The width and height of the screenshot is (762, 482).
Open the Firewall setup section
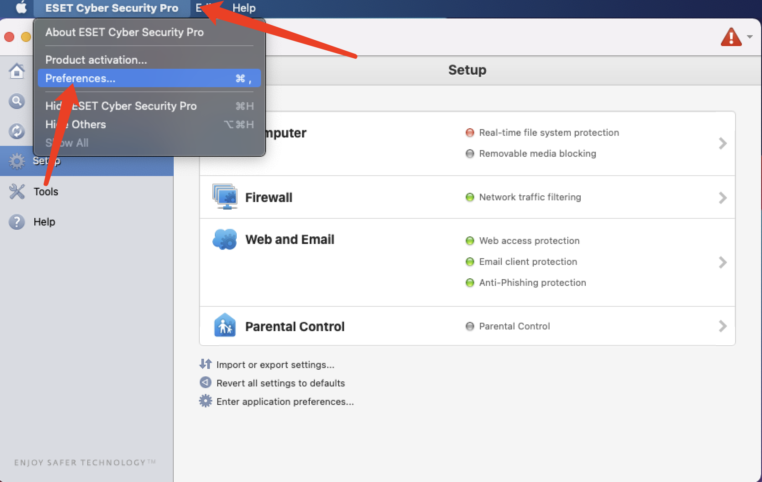pyautogui.click(x=467, y=197)
